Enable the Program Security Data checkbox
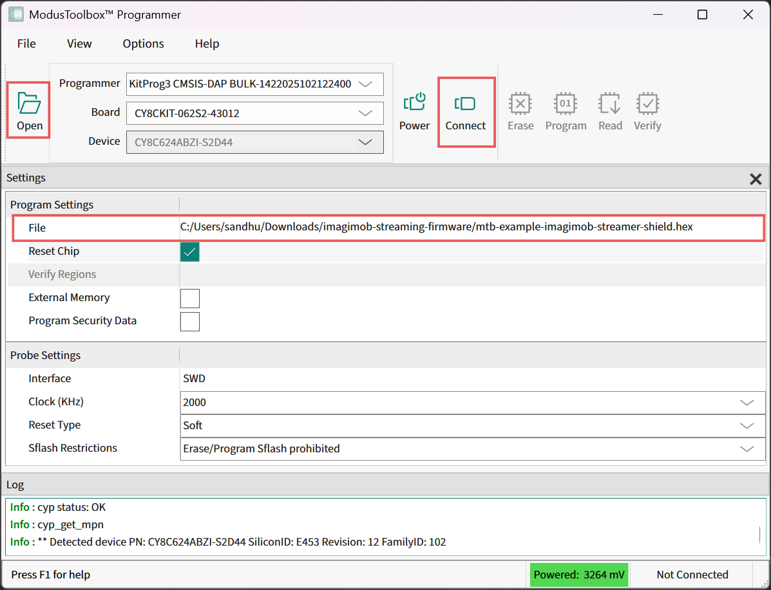Screen dimensions: 771x590 [190, 322]
